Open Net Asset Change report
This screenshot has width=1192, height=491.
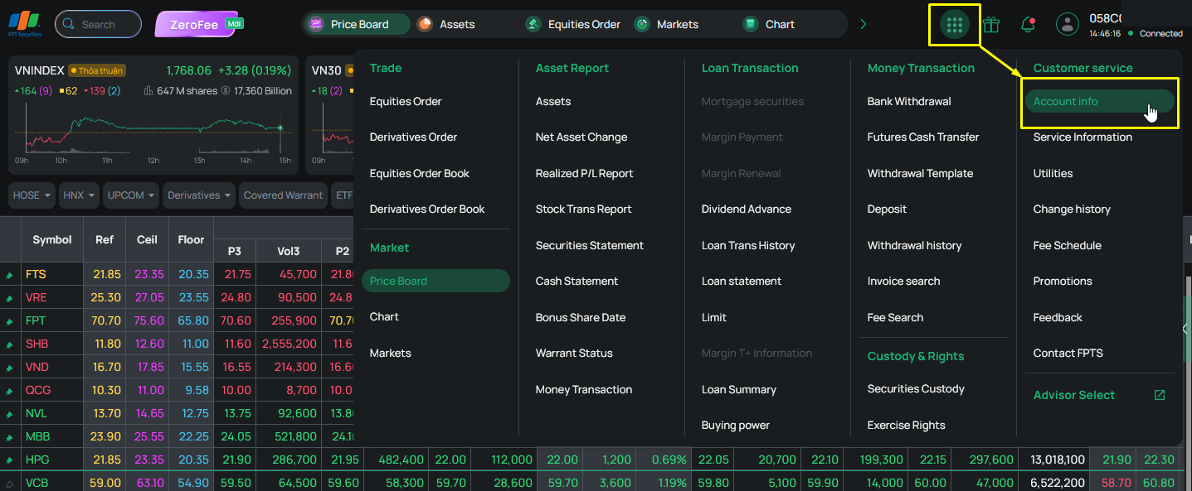pos(581,137)
